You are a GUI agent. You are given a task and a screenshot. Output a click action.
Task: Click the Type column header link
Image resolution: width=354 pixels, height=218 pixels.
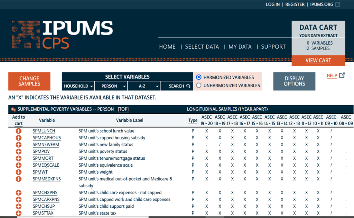193,120
